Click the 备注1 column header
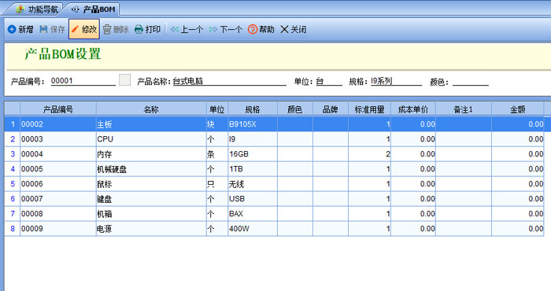This screenshot has height=291, width=551. (464, 109)
